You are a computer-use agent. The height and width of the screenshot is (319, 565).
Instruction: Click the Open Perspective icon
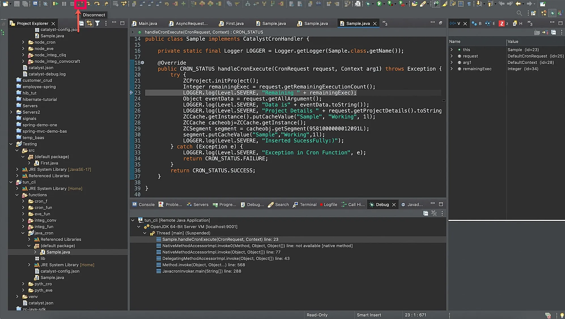point(534,13)
